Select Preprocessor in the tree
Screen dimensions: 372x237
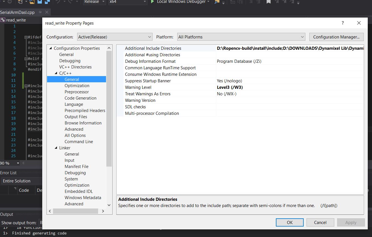tap(77, 92)
